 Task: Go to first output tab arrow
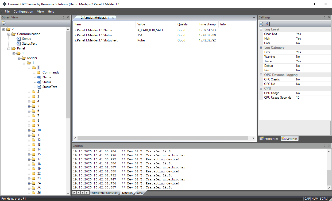[x=74, y=192]
